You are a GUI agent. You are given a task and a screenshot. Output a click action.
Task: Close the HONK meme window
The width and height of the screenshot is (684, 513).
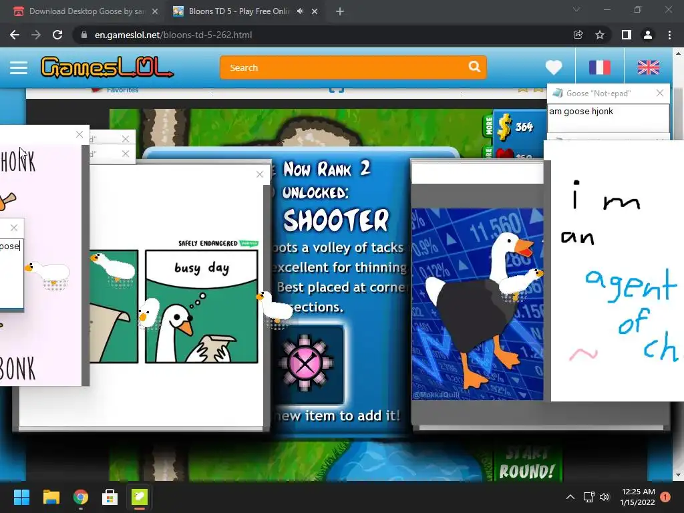click(x=79, y=134)
